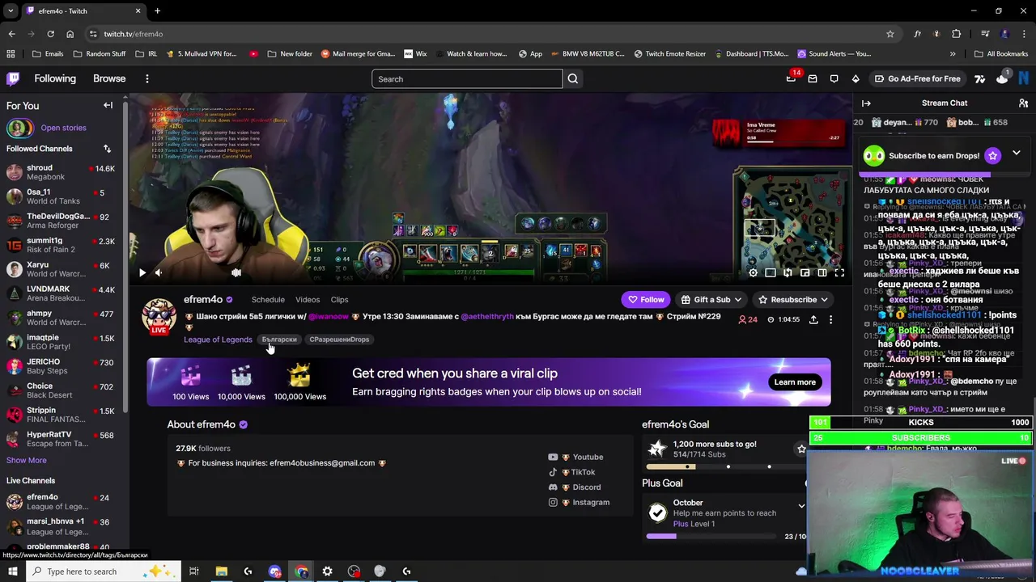The width and height of the screenshot is (1036, 582).
Task: Open the Twitch inbox notifications icon
Action: point(813,78)
